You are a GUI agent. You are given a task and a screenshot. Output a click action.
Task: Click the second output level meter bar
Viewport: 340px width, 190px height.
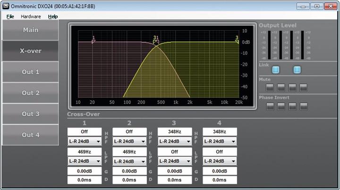point(280,45)
